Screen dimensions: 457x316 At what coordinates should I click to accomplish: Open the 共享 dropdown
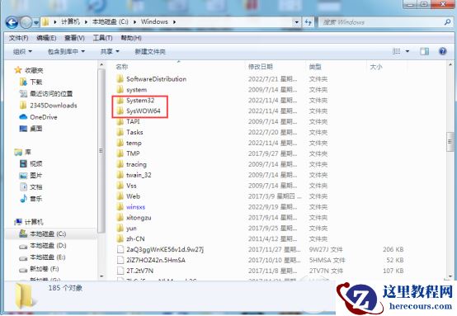pyautogui.click(x=110, y=52)
